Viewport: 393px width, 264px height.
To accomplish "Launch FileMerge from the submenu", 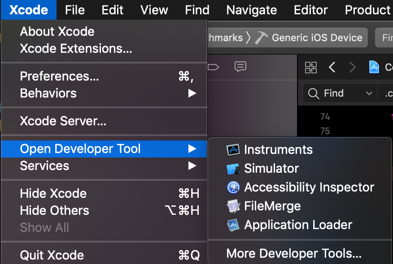I will coord(300,206).
